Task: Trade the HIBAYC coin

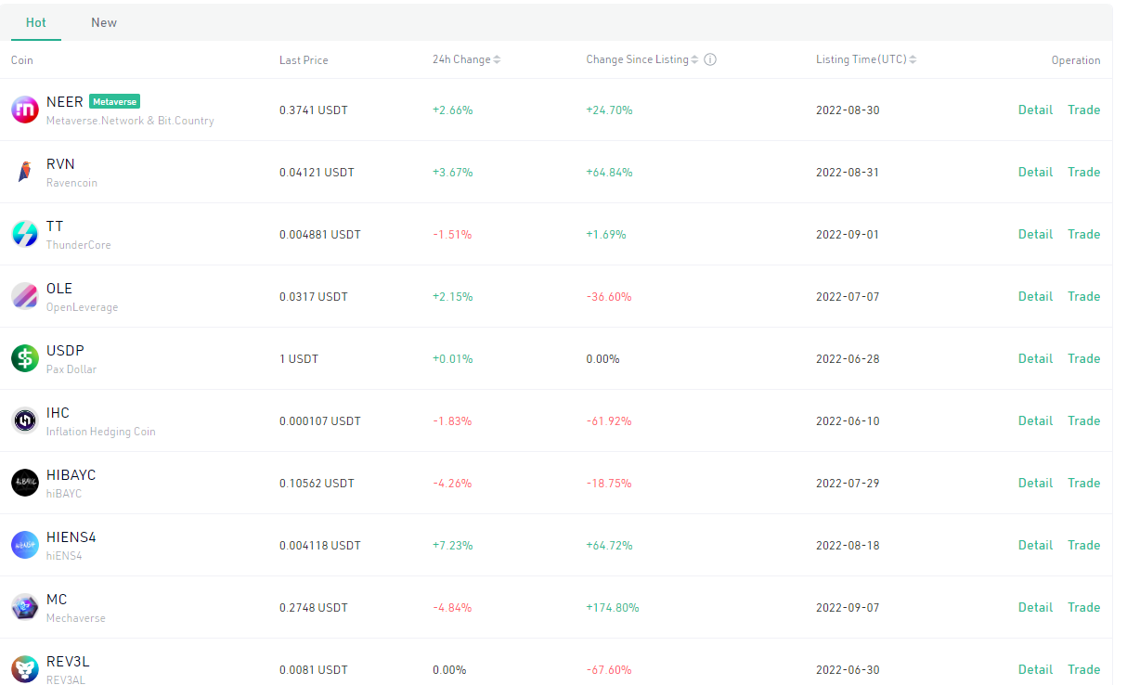Action: tap(1083, 483)
